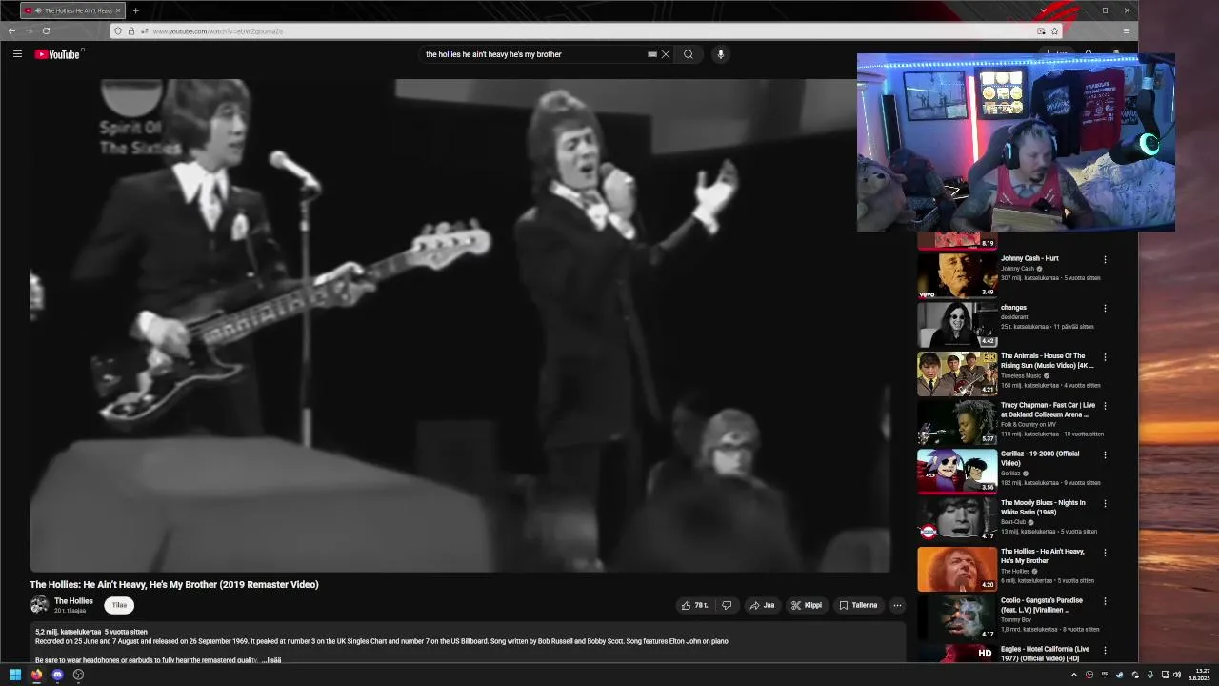The image size is (1219, 686).
Task: Close The Hollies browser tab
Action: point(117,10)
